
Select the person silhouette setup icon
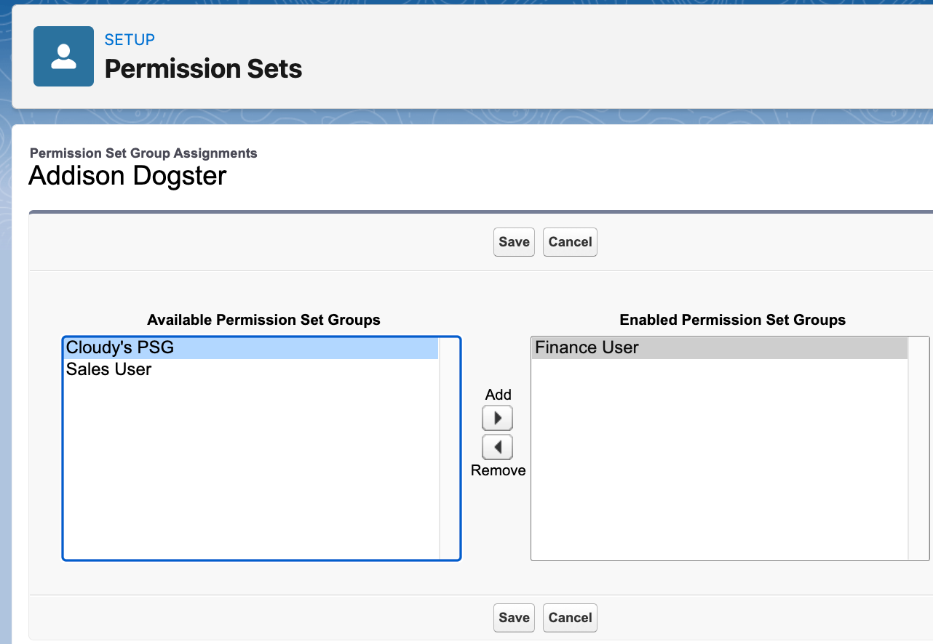63,56
